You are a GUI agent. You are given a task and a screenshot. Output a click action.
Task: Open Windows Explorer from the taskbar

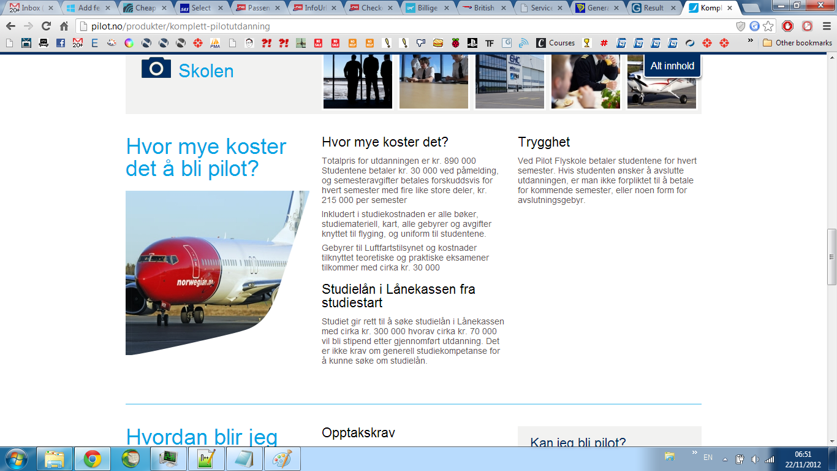55,459
